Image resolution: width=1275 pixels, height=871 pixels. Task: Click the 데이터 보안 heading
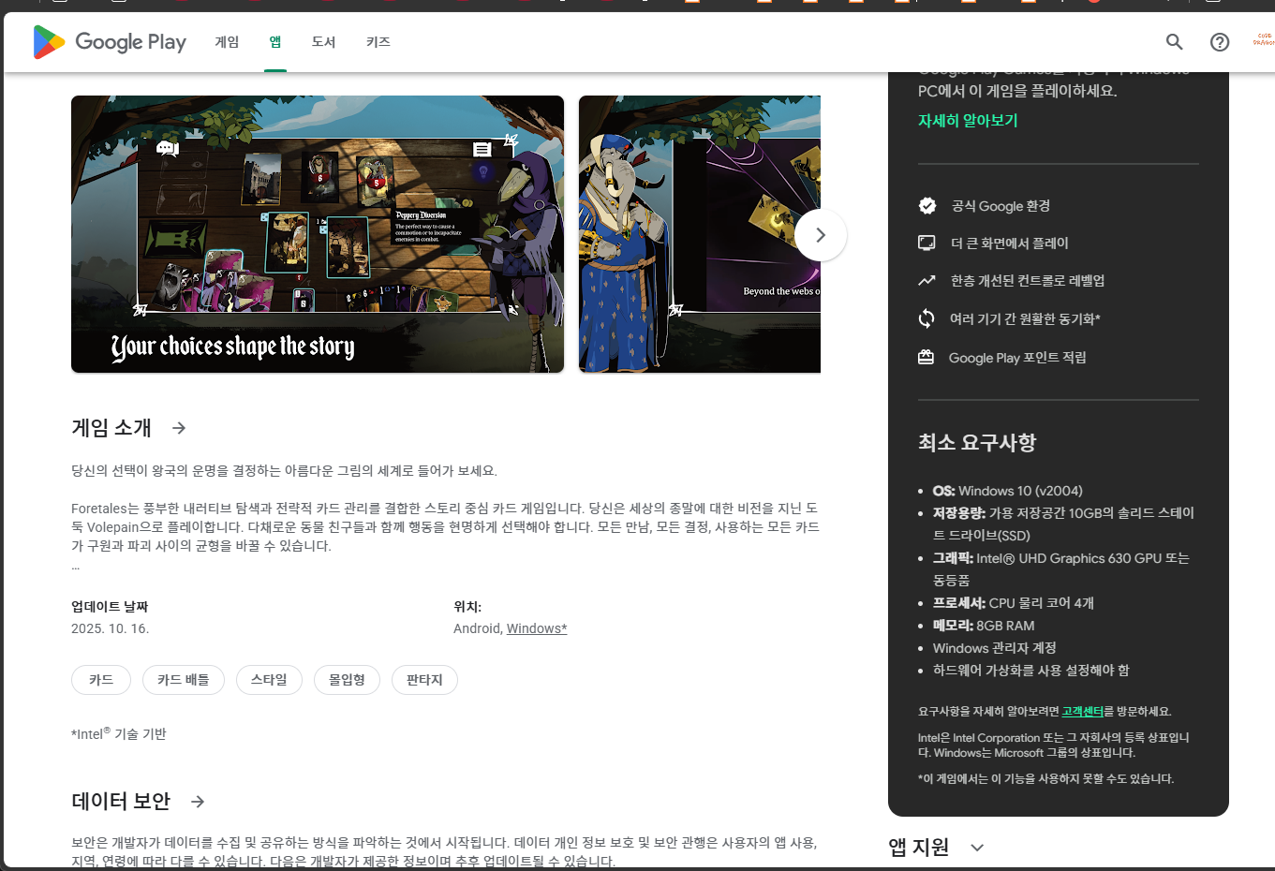point(121,802)
